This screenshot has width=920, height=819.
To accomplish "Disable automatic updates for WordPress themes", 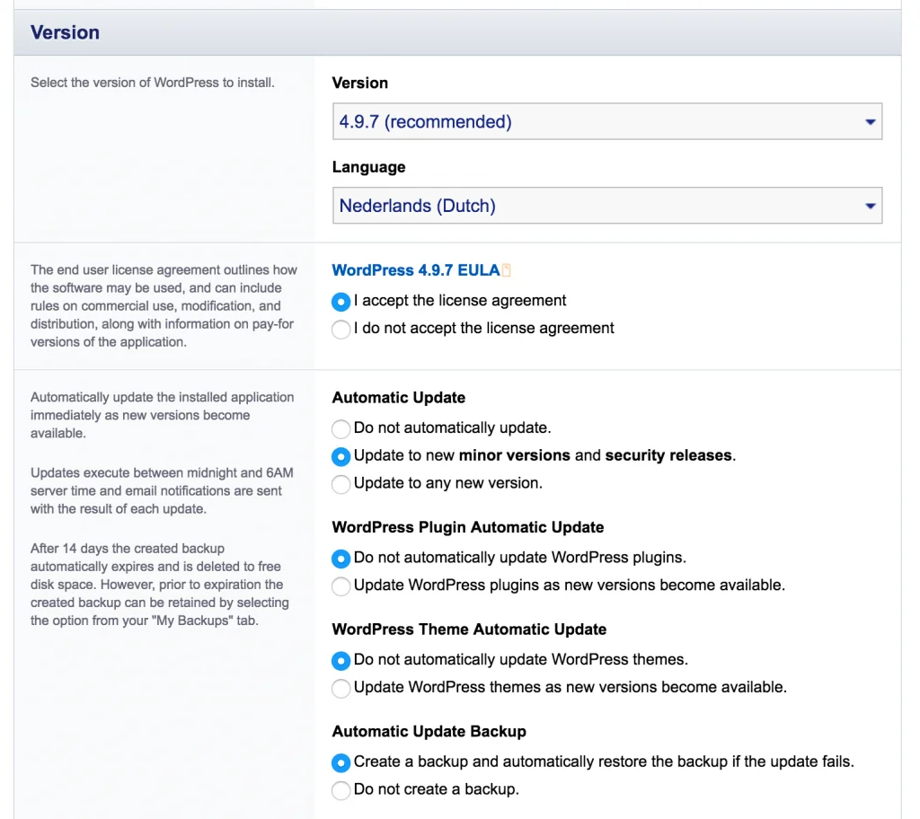I will pyautogui.click(x=341, y=661).
